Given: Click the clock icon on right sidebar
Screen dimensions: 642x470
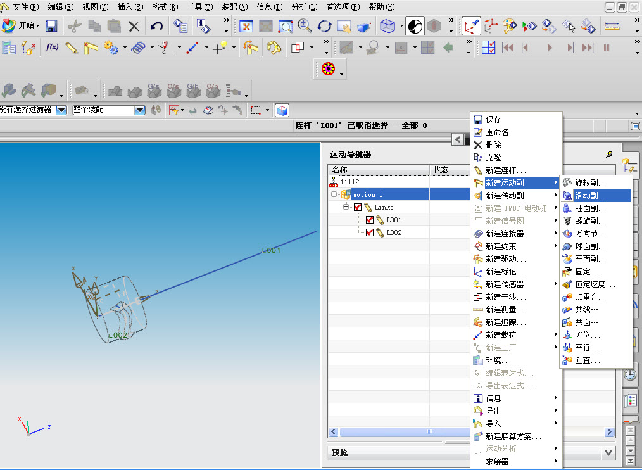Looking at the screenshot, I should (630, 374).
